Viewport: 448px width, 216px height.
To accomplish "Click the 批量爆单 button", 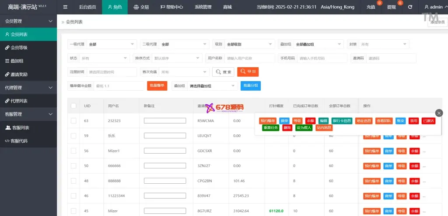I will pyautogui.click(x=157, y=86).
